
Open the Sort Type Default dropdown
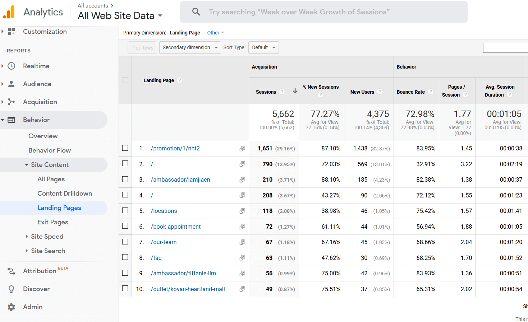click(x=263, y=47)
